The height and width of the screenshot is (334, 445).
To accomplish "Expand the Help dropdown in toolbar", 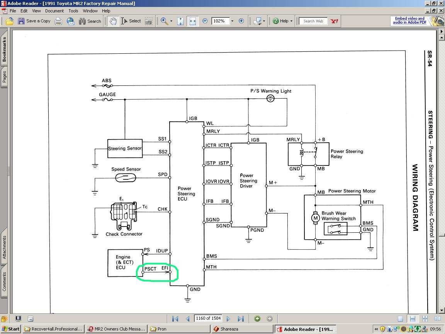I will pyautogui.click(x=291, y=21).
